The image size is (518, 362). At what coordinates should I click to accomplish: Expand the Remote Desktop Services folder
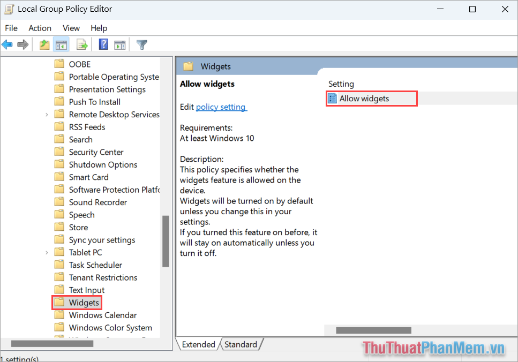47,115
